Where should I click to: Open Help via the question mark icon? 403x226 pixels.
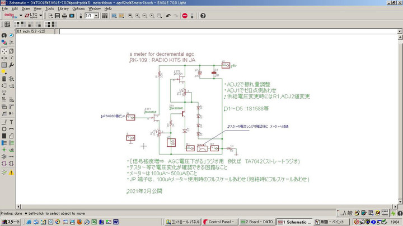[x=203, y=16]
